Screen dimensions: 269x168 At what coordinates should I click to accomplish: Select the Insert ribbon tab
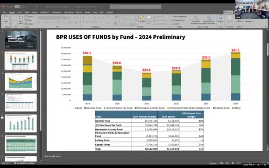click(20, 12)
